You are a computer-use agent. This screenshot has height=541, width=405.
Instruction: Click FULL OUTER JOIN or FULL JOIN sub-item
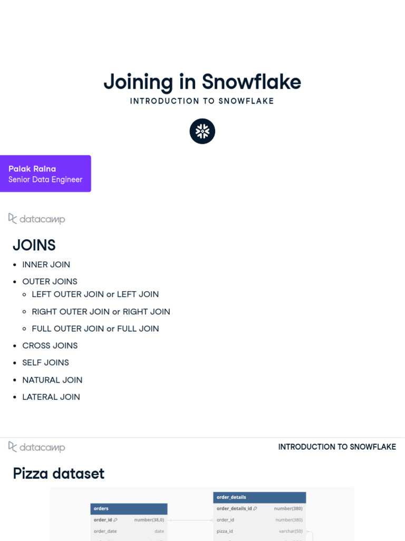[95, 329]
